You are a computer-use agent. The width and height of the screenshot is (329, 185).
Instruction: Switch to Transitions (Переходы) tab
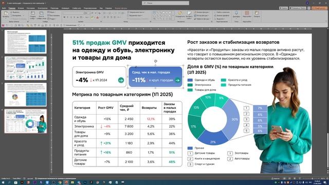54,8
